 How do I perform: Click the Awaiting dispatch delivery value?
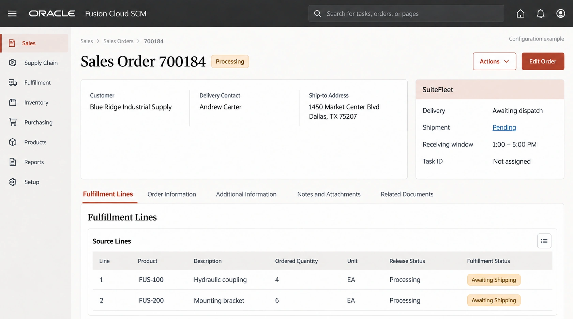[x=517, y=111]
